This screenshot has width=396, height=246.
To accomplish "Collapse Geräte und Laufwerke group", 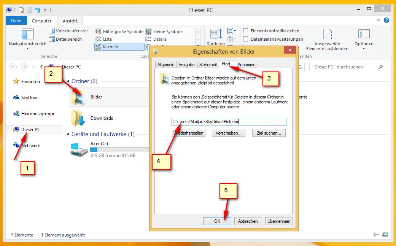I will (68, 134).
